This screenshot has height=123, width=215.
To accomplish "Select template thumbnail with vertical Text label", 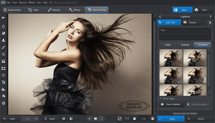I will pos(195,75).
